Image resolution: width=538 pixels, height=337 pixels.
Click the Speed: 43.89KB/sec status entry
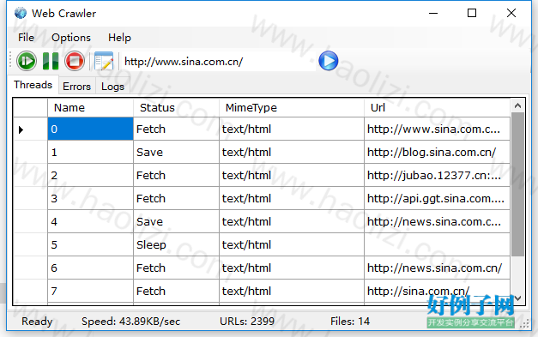pos(130,322)
